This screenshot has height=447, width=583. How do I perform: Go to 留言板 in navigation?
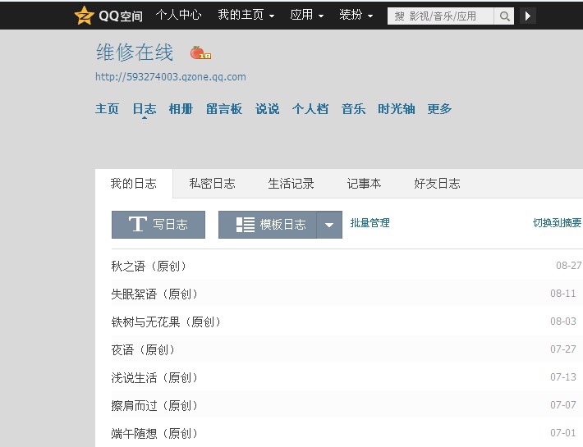224,109
